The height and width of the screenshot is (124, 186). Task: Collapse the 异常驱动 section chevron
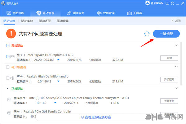point(176,45)
